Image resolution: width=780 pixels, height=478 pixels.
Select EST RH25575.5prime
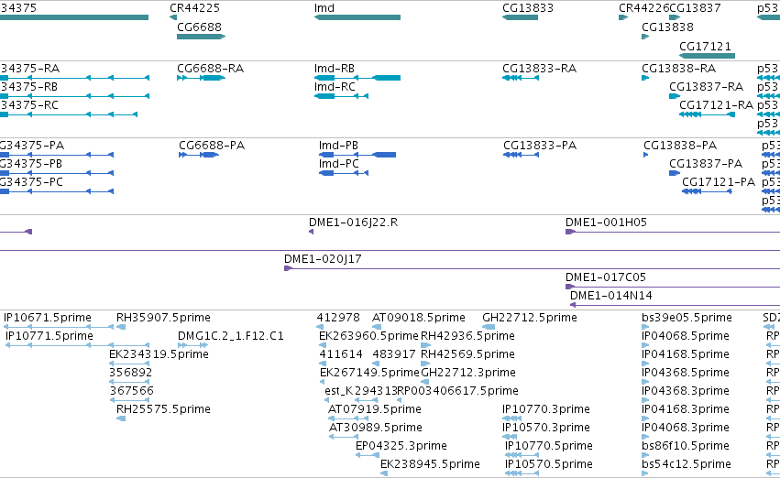pos(121,418)
